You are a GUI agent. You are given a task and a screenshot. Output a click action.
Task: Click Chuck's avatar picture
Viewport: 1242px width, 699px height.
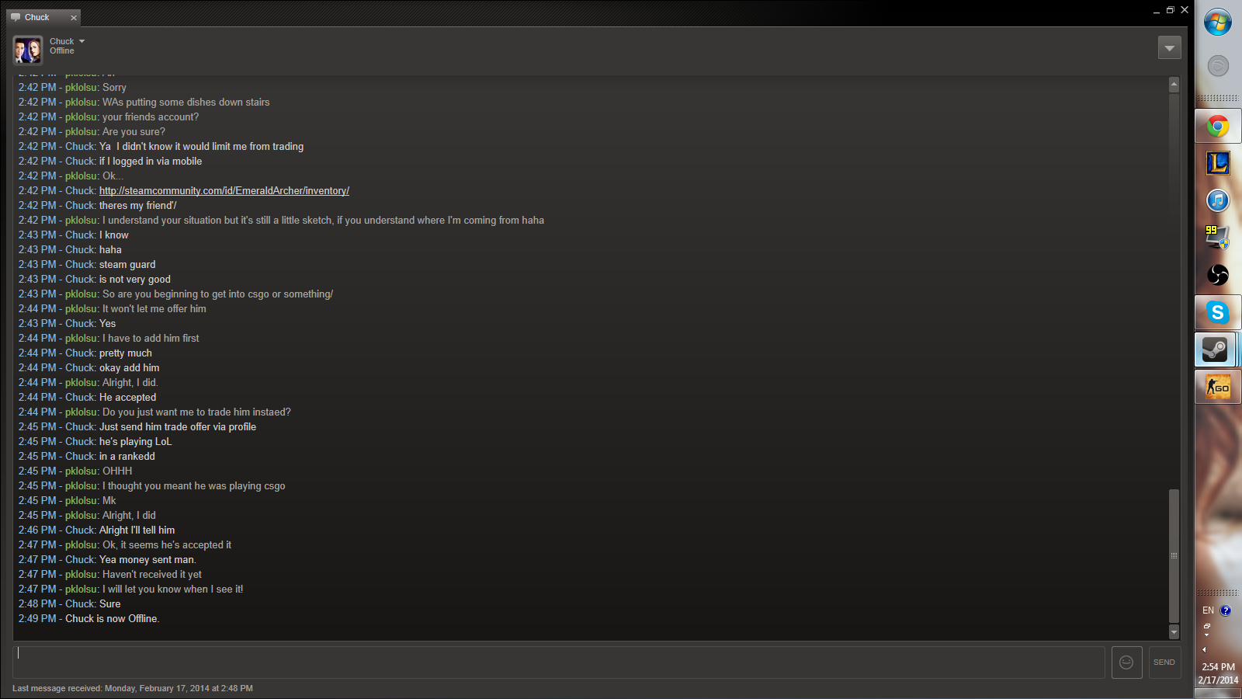click(x=28, y=50)
